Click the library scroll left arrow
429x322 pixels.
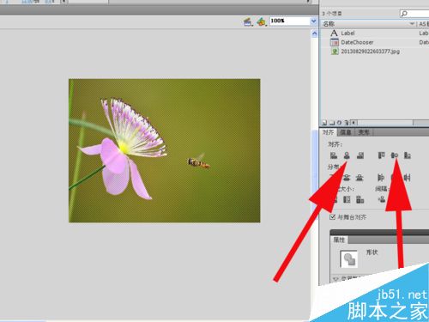tap(353, 123)
